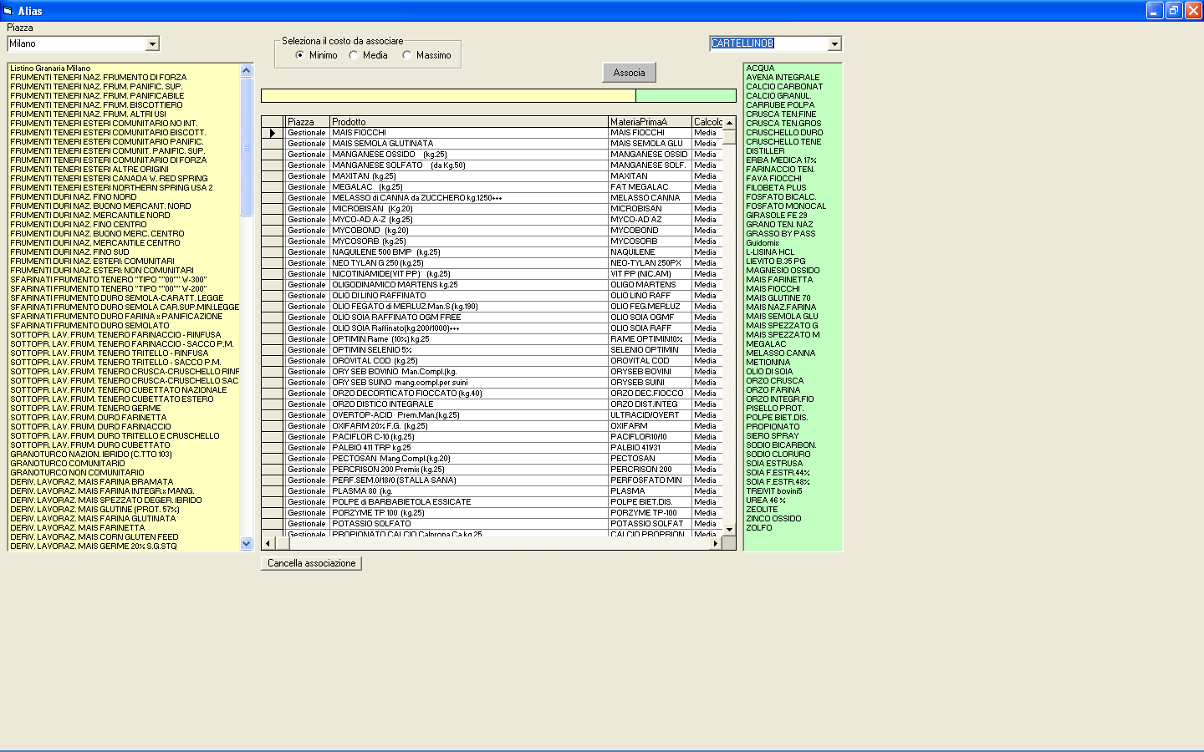This screenshot has width=1204, height=752.
Task: Click 'OXIFARM' materia prima cell
Action: [x=650, y=426]
